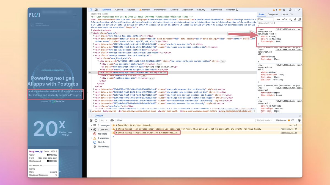This screenshot has height=185, width=330.
Task: Open the top JavaScript context dropdown
Action: (x=104, y=120)
